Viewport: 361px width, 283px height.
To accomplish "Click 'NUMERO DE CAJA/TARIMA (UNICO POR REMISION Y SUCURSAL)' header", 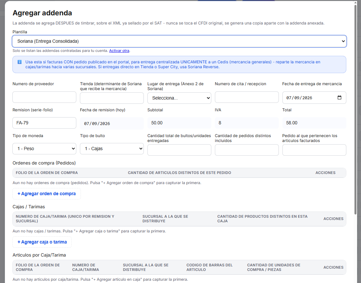I will click(x=65, y=219).
